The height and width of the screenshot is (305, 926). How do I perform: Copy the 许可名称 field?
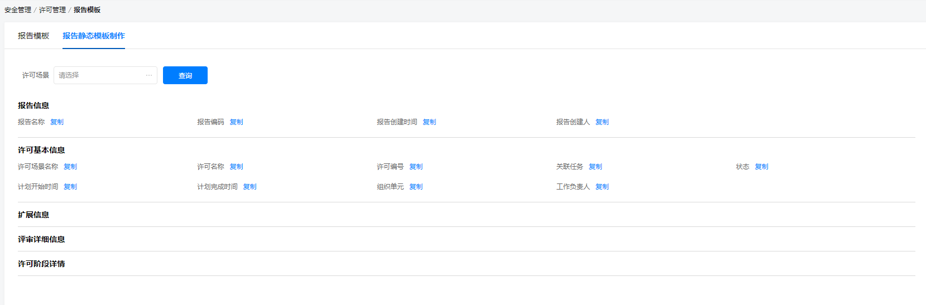[x=237, y=167]
